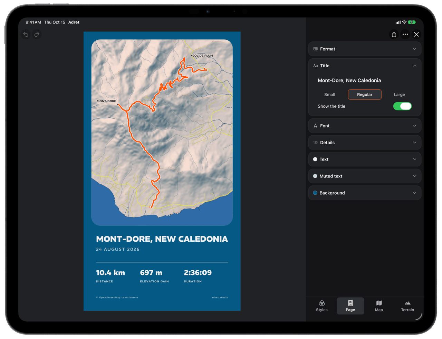Expand the Font section
Viewport: 442px width, 339px height.
tap(365, 126)
